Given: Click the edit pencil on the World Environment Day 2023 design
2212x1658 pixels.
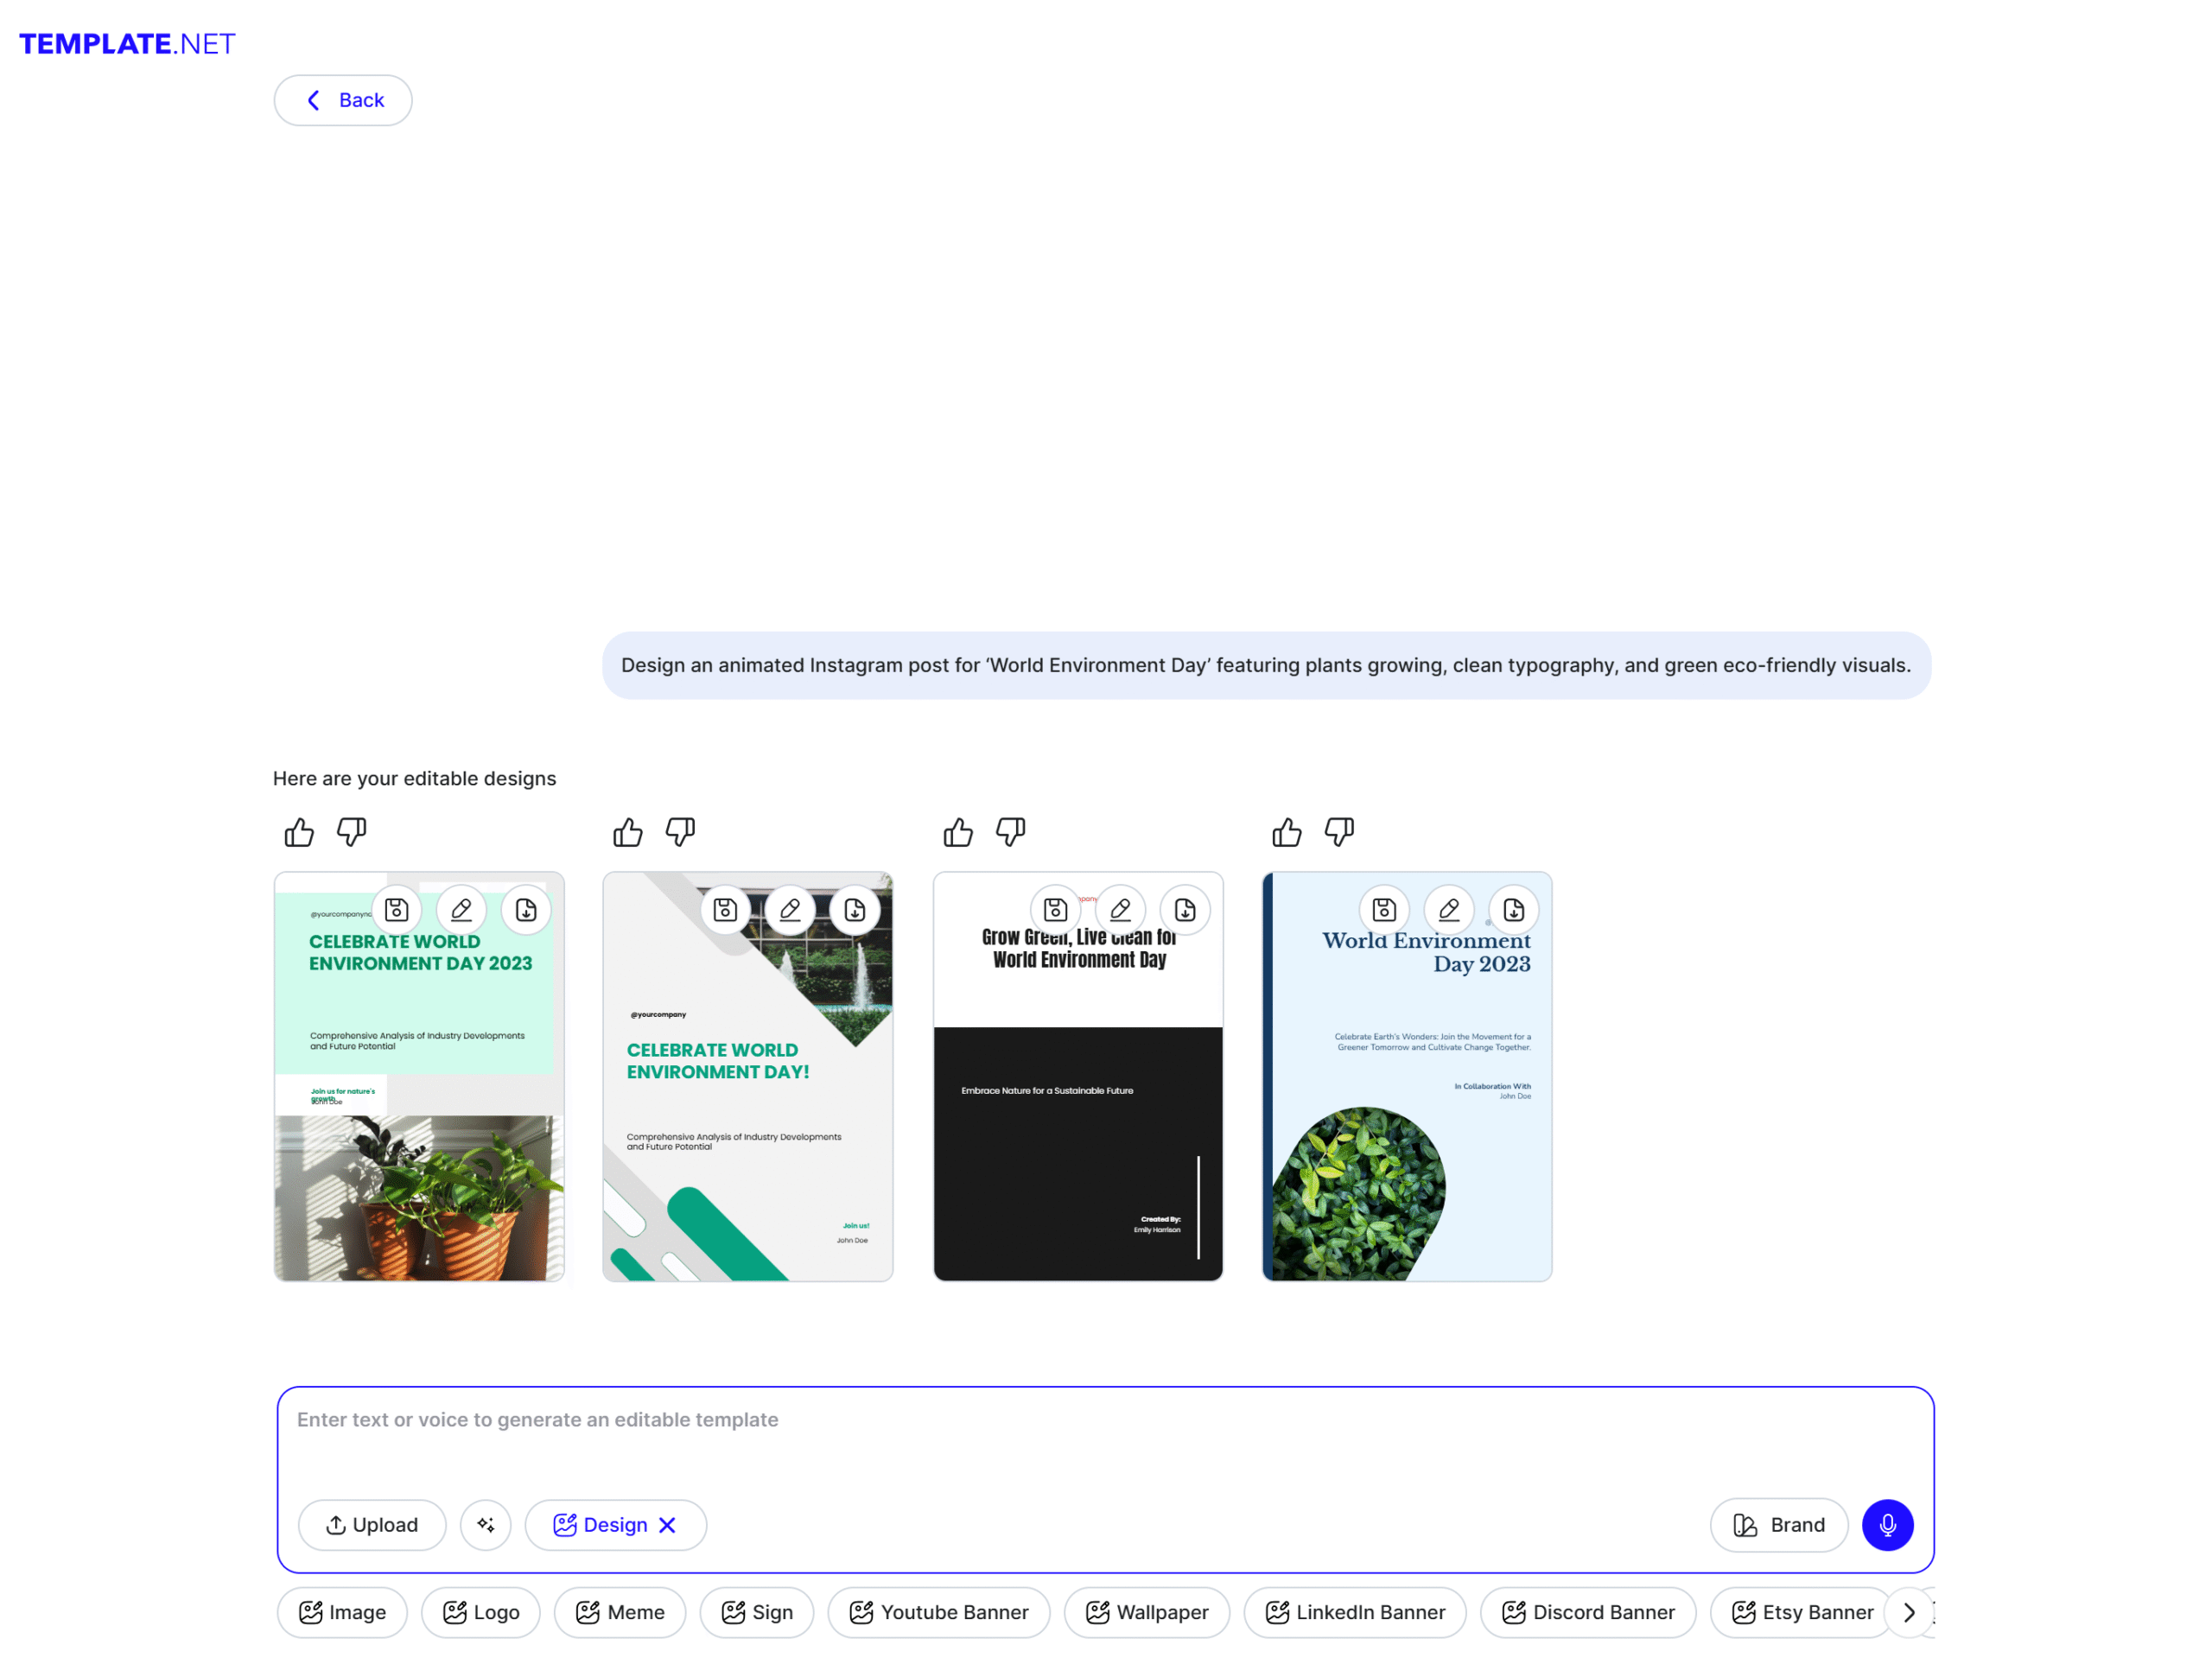Looking at the screenshot, I should pos(1449,910).
